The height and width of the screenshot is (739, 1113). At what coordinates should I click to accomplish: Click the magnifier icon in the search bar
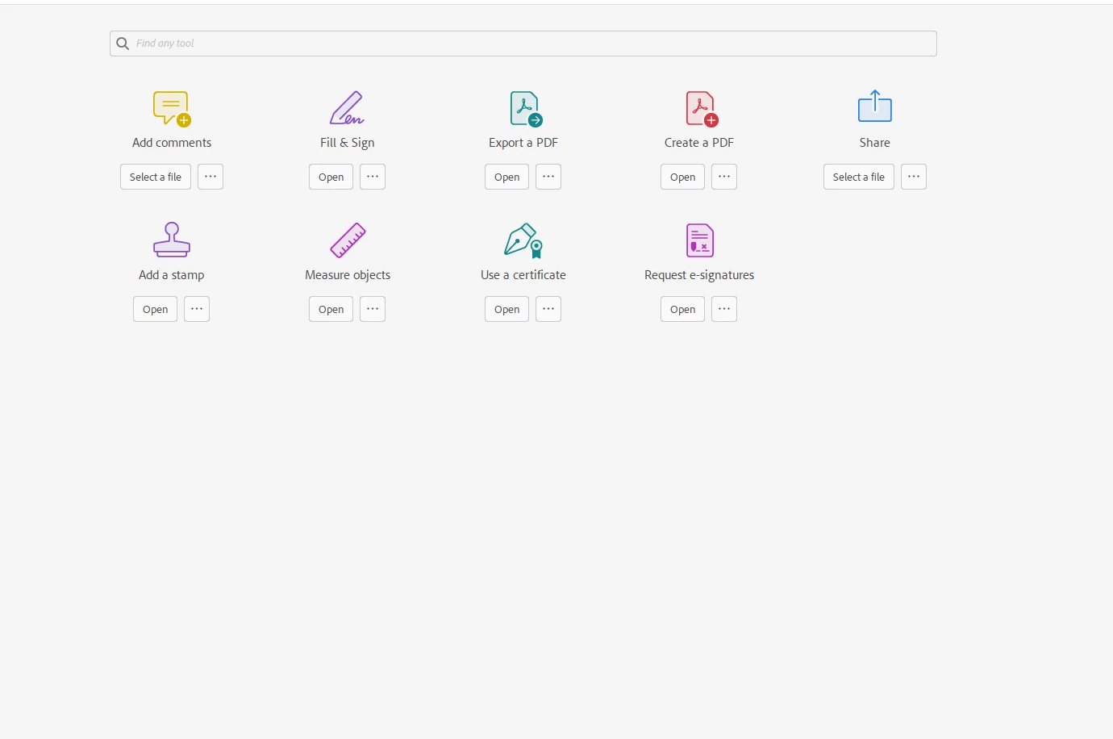click(123, 44)
